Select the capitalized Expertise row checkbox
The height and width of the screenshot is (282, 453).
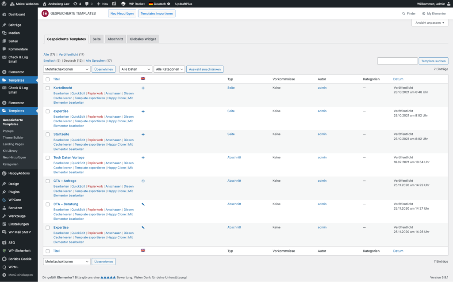point(48,228)
